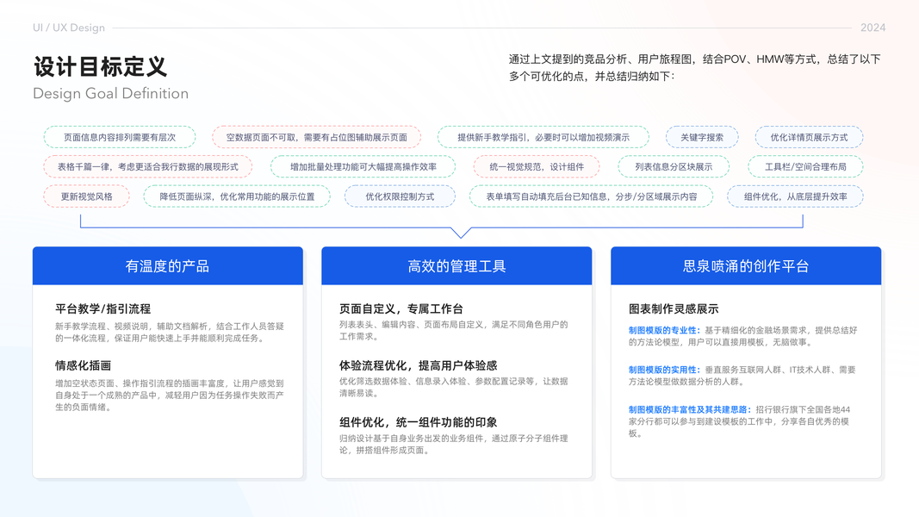The height and width of the screenshot is (517, 919).
Task: Click the 列表信息分区块展示 tag
Action: coord(674,166)
